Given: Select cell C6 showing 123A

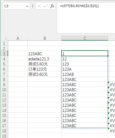Looking at the screenshot, I should (85, 69).
